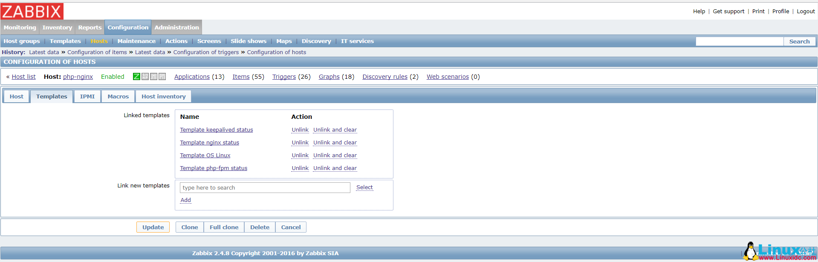
Task: Open Configuration of triggers history link
Action: (206, 52)
